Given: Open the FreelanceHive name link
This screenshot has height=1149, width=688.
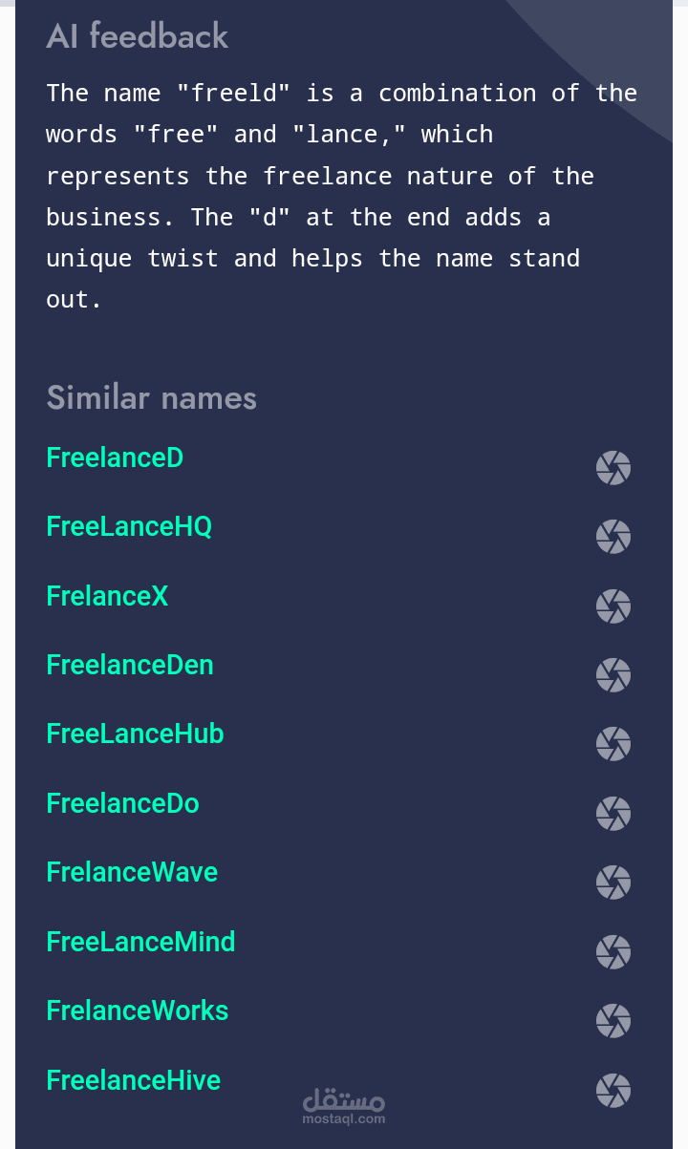Looking at the screenshot, I should [133, 1081].
